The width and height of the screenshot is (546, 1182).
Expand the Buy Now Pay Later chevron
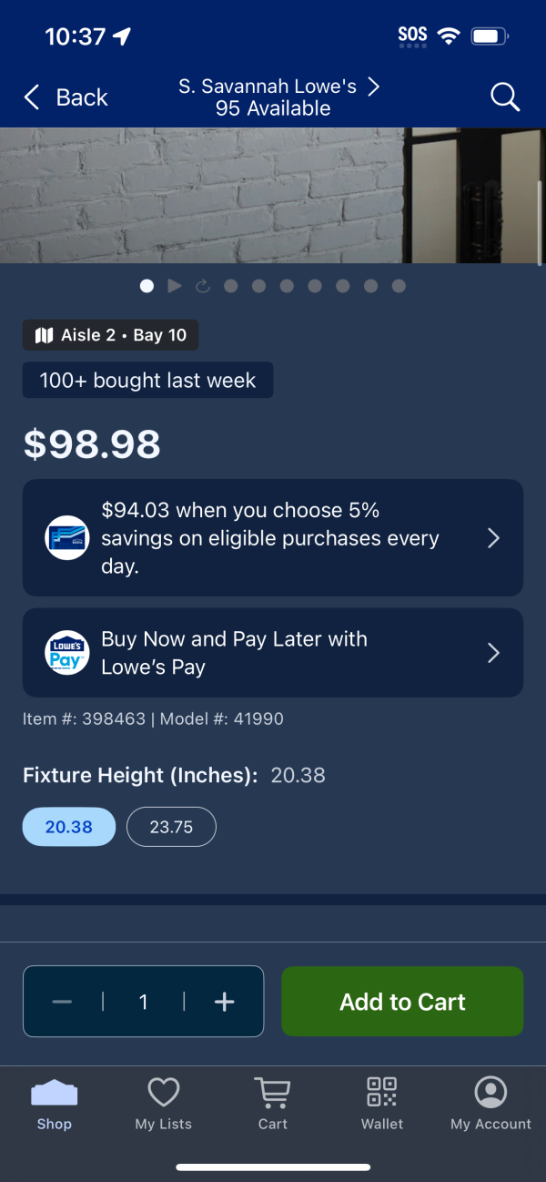pos(493,653)
